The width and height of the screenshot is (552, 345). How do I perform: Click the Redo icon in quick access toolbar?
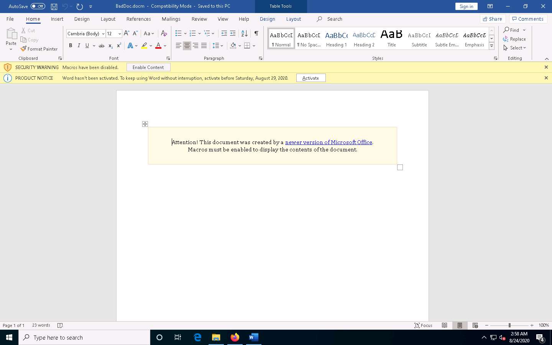[80, 7]
